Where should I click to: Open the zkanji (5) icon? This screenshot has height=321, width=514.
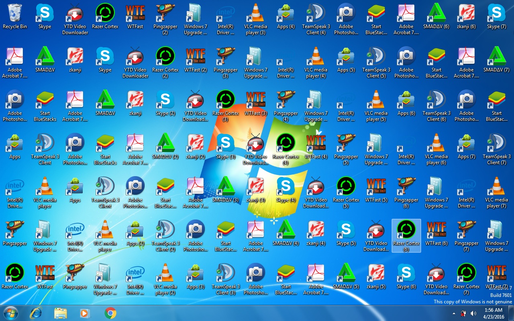click(376, 277)
